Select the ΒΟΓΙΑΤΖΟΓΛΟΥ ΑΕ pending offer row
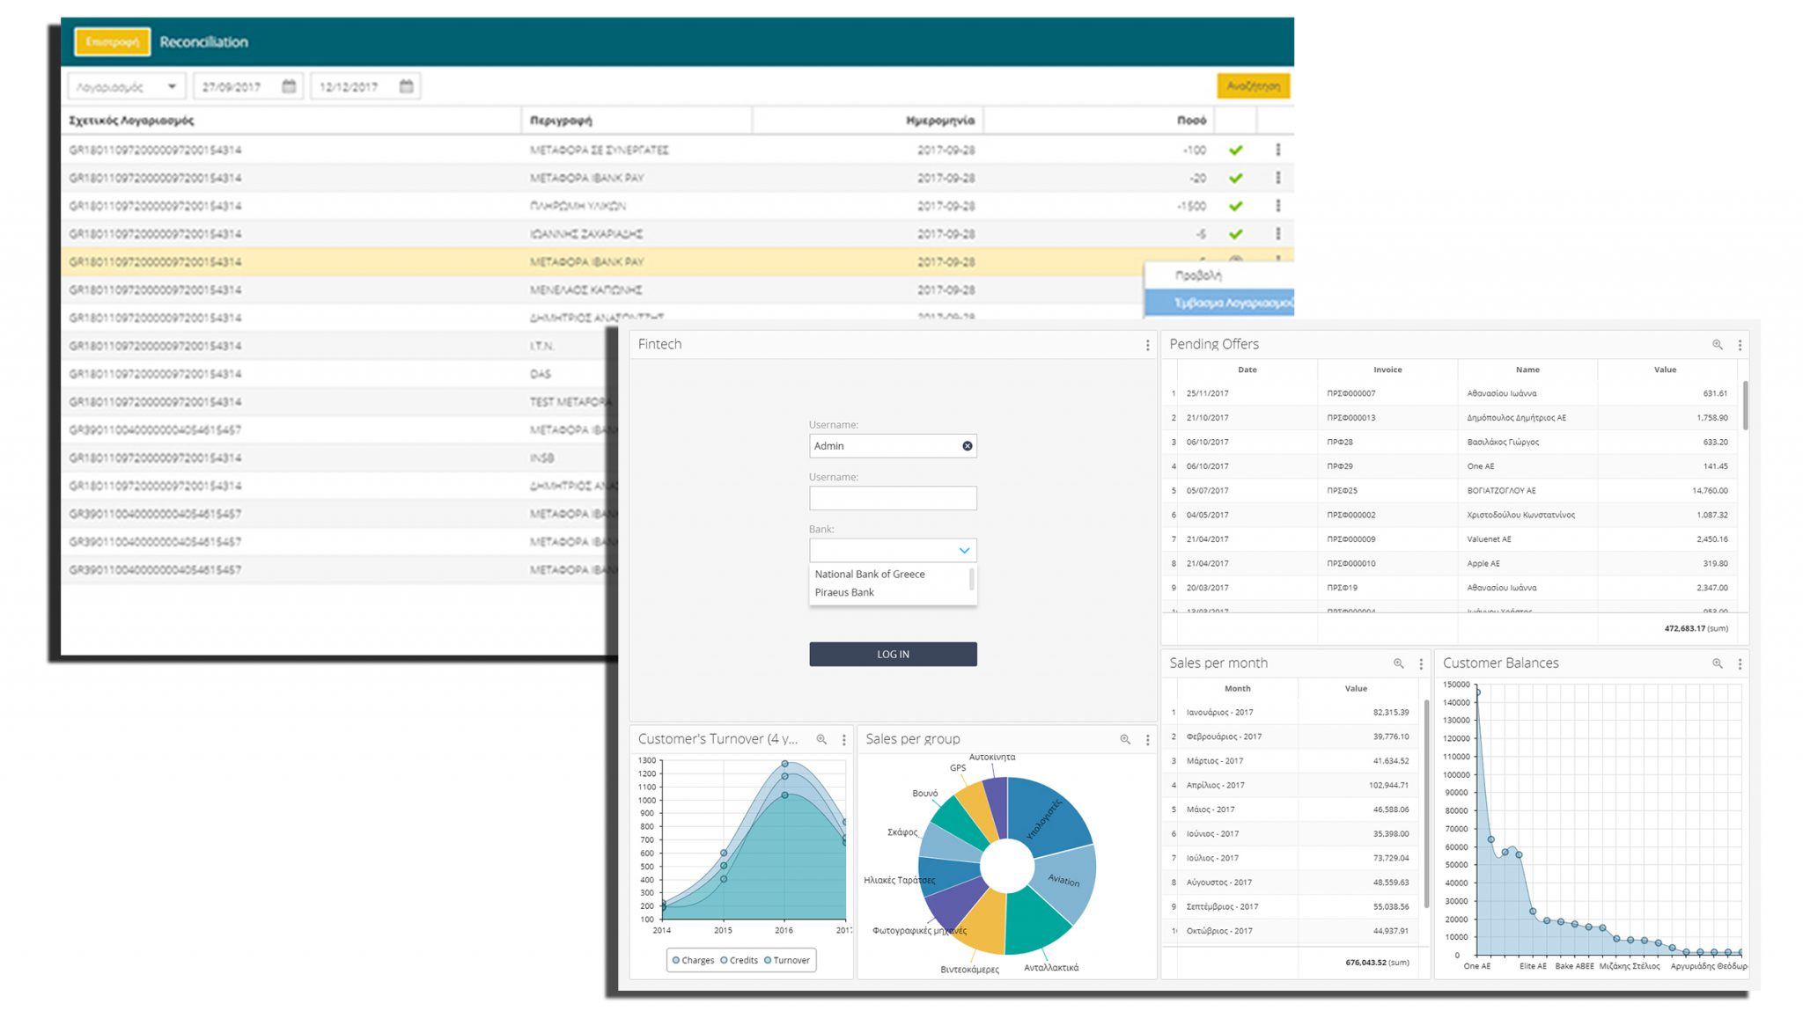1803x1011 pixels. (x=1451, y=490)
